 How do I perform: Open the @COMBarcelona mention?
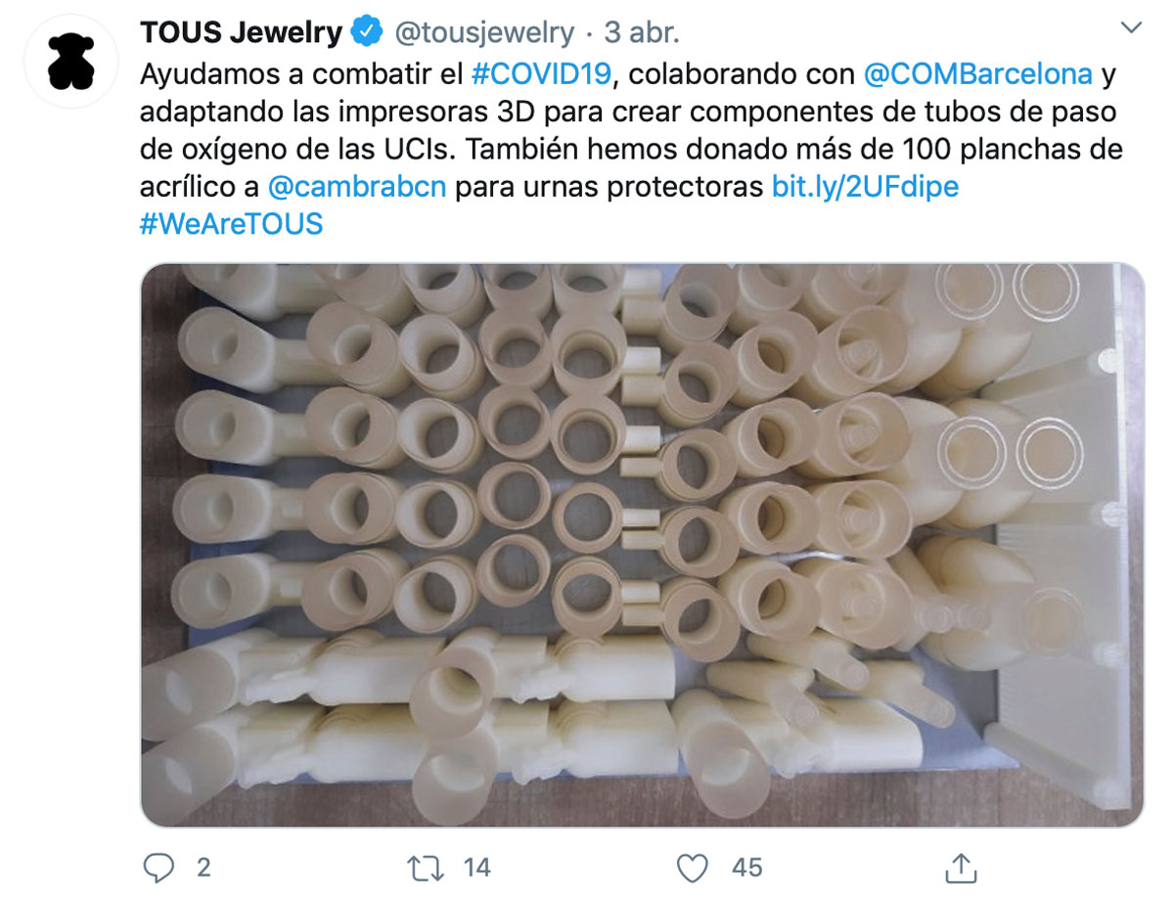click(x=978, y=74)
